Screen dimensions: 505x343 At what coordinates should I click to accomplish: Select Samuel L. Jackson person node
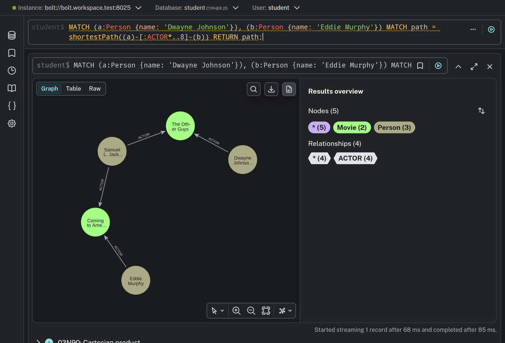tap(112, 152)
